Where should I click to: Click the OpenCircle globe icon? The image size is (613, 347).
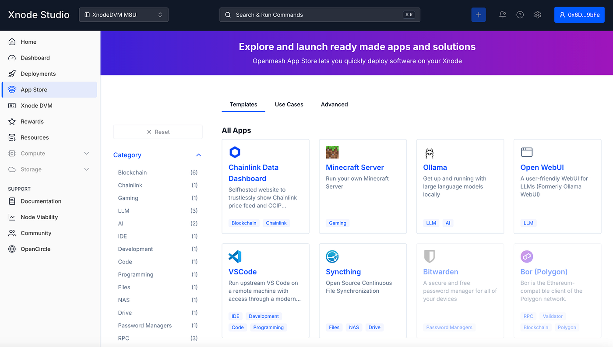[x=12, y=249]
